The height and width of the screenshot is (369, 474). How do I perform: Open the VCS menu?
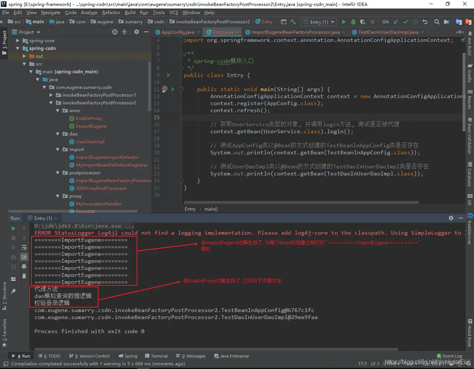174,13
